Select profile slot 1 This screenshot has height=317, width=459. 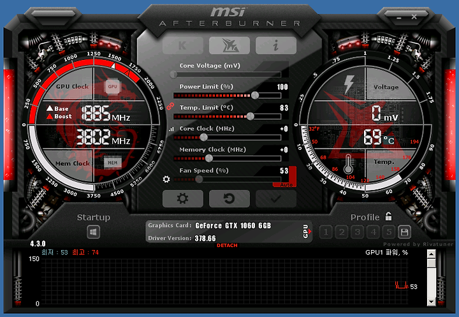coord(326,232)
